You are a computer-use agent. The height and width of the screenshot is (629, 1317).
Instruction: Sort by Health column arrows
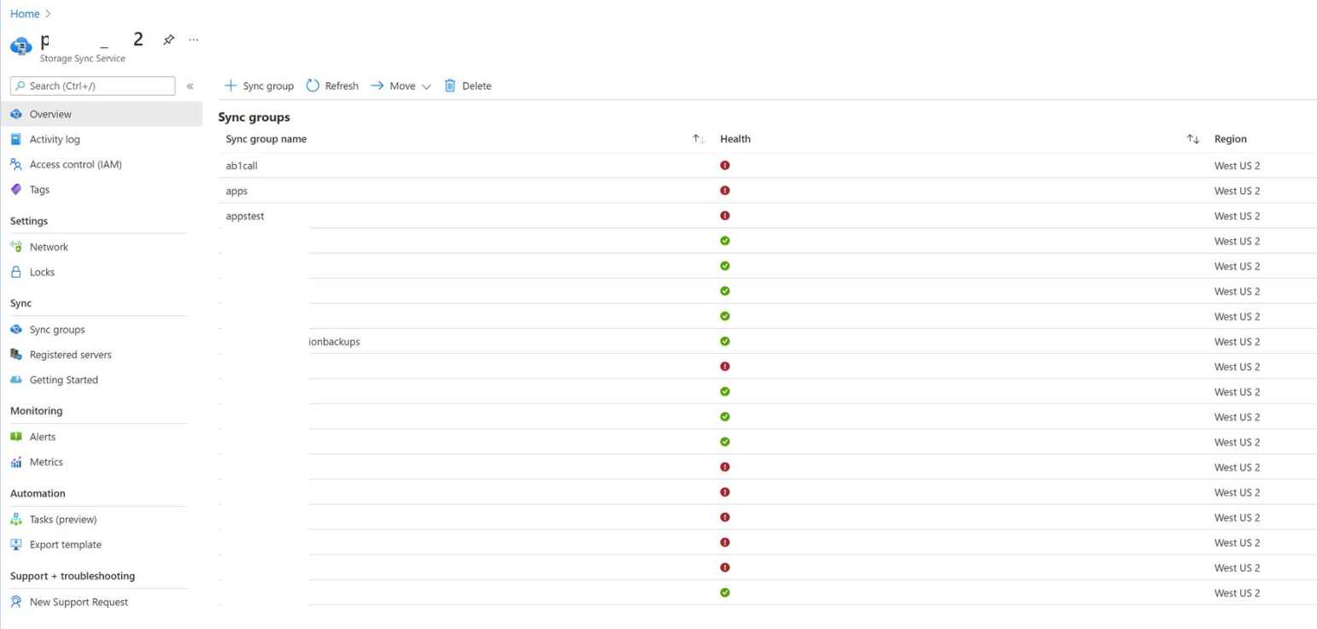click(1193, 139)
